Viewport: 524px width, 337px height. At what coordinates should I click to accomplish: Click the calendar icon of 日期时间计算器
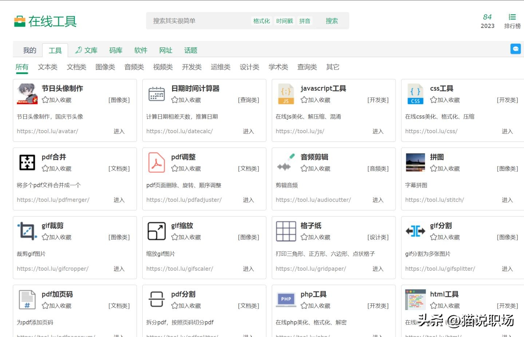(x=156, y=94)
